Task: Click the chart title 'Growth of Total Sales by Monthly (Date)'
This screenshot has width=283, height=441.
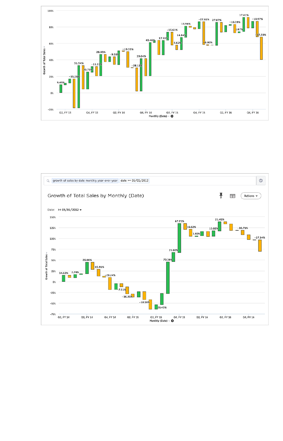Action: (x=96, y=196)
